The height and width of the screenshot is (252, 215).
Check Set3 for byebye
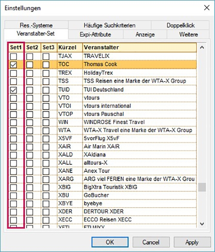coord(46,204)
